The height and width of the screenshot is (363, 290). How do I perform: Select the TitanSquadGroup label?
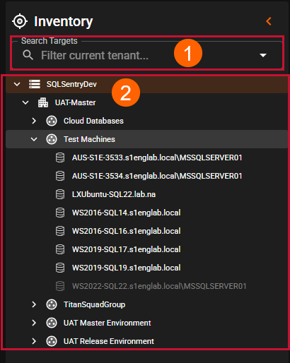94,304
